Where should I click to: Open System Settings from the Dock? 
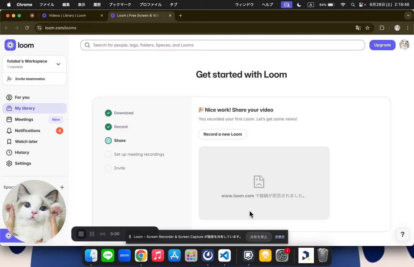click(282, 256)
